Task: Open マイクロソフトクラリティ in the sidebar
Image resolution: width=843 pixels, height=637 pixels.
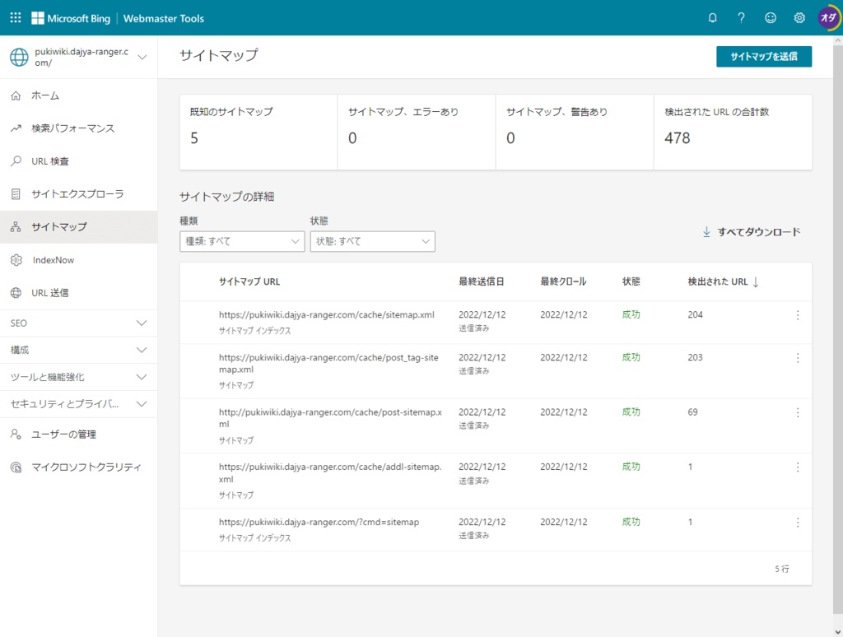Action: tap(82, 467)
